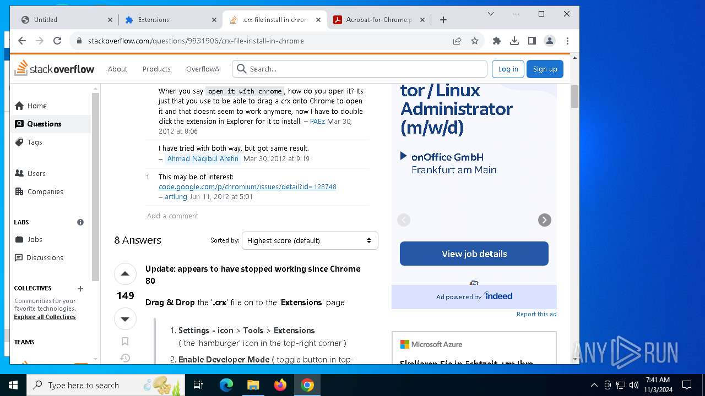Click the View job details button
Screen dimensions: 705x396
[474, 254]
